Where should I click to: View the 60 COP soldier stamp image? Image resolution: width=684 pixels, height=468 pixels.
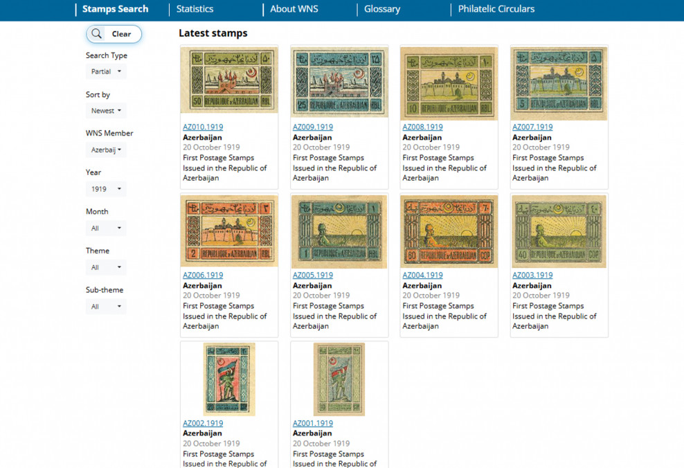(x=449, y=231)
